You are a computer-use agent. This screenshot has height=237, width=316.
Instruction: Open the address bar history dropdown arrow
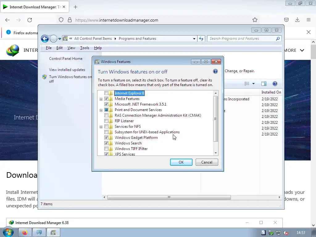[194, 39]
